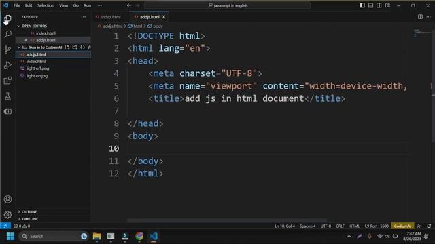
Task: Click the New File icon in explorer header
Action: coord(67,47)
